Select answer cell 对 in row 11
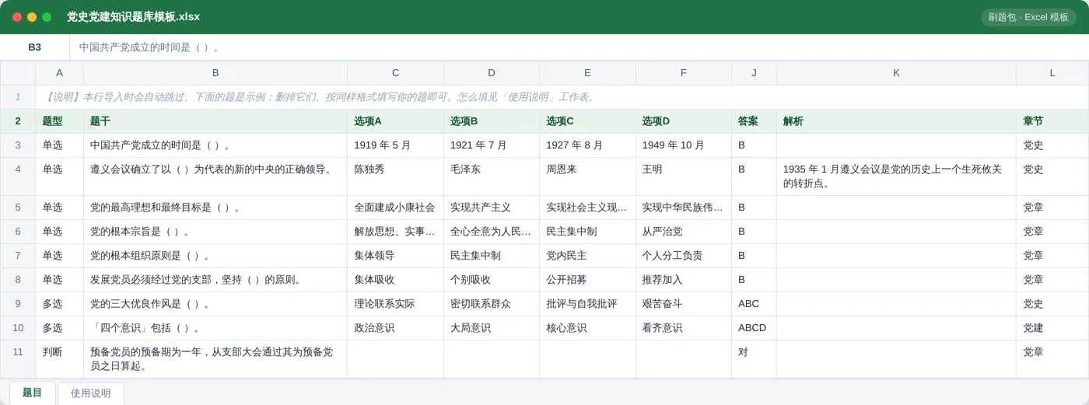 [754, 359]
